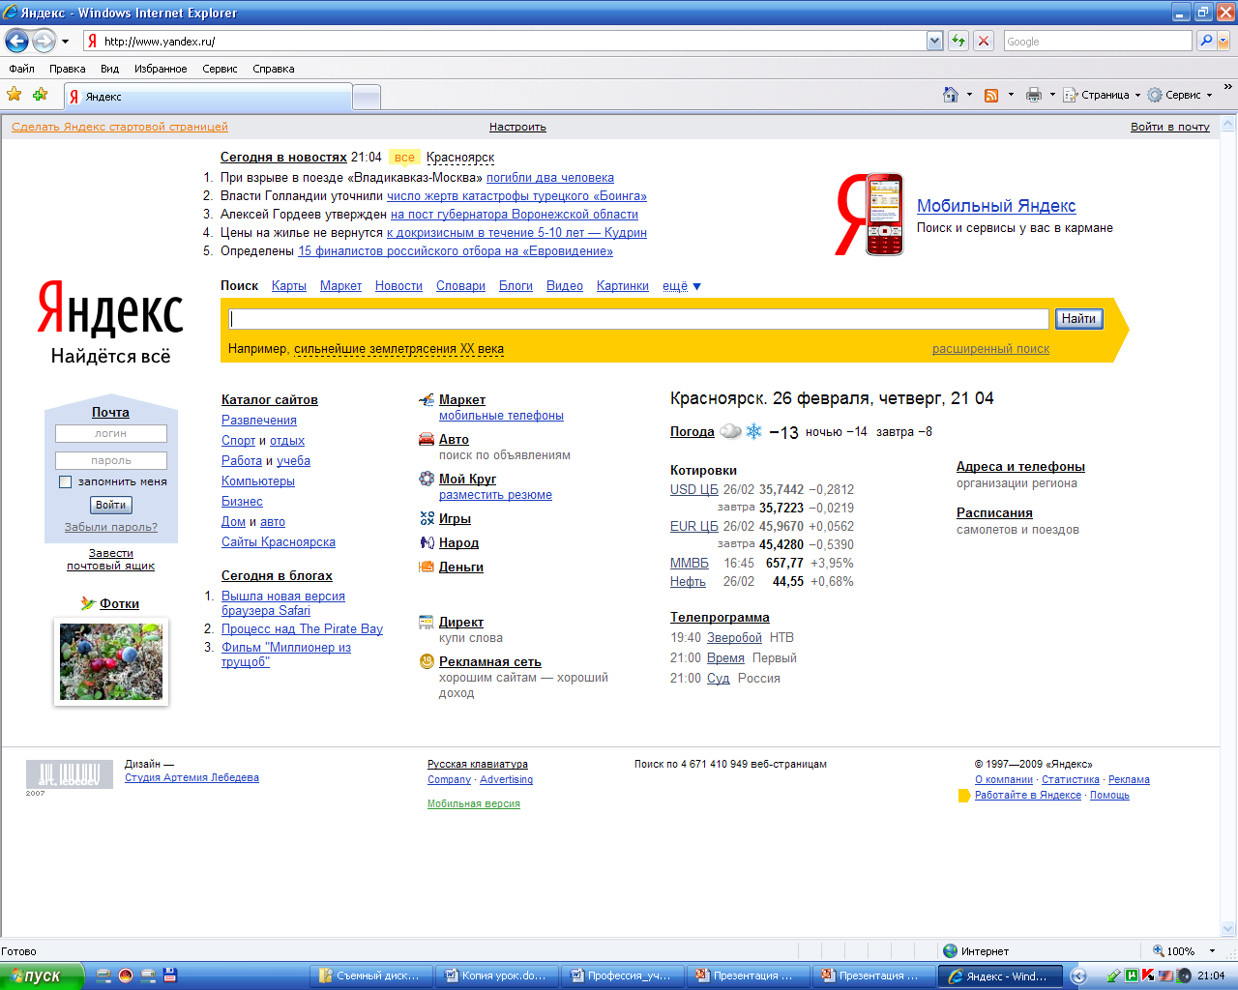Open the Favorites Center star icon

coord(15,95)
